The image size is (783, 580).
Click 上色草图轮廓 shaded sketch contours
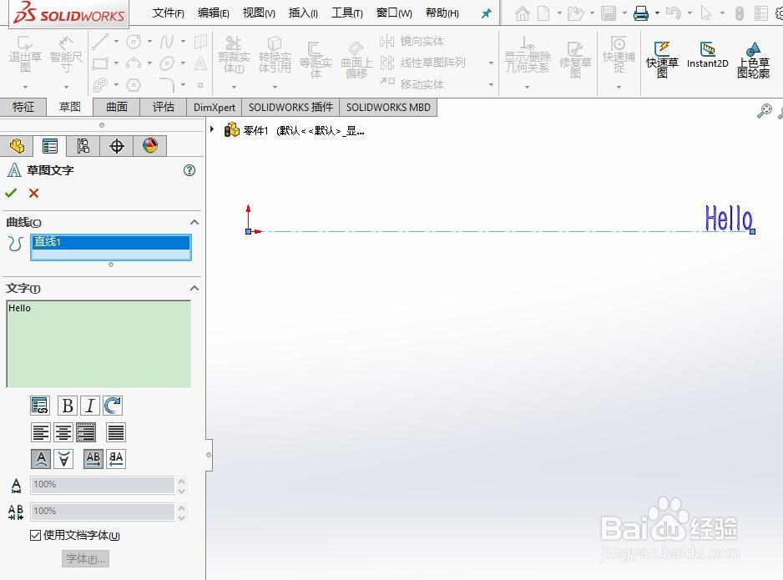pyautogui.click(x=754, y=59)
